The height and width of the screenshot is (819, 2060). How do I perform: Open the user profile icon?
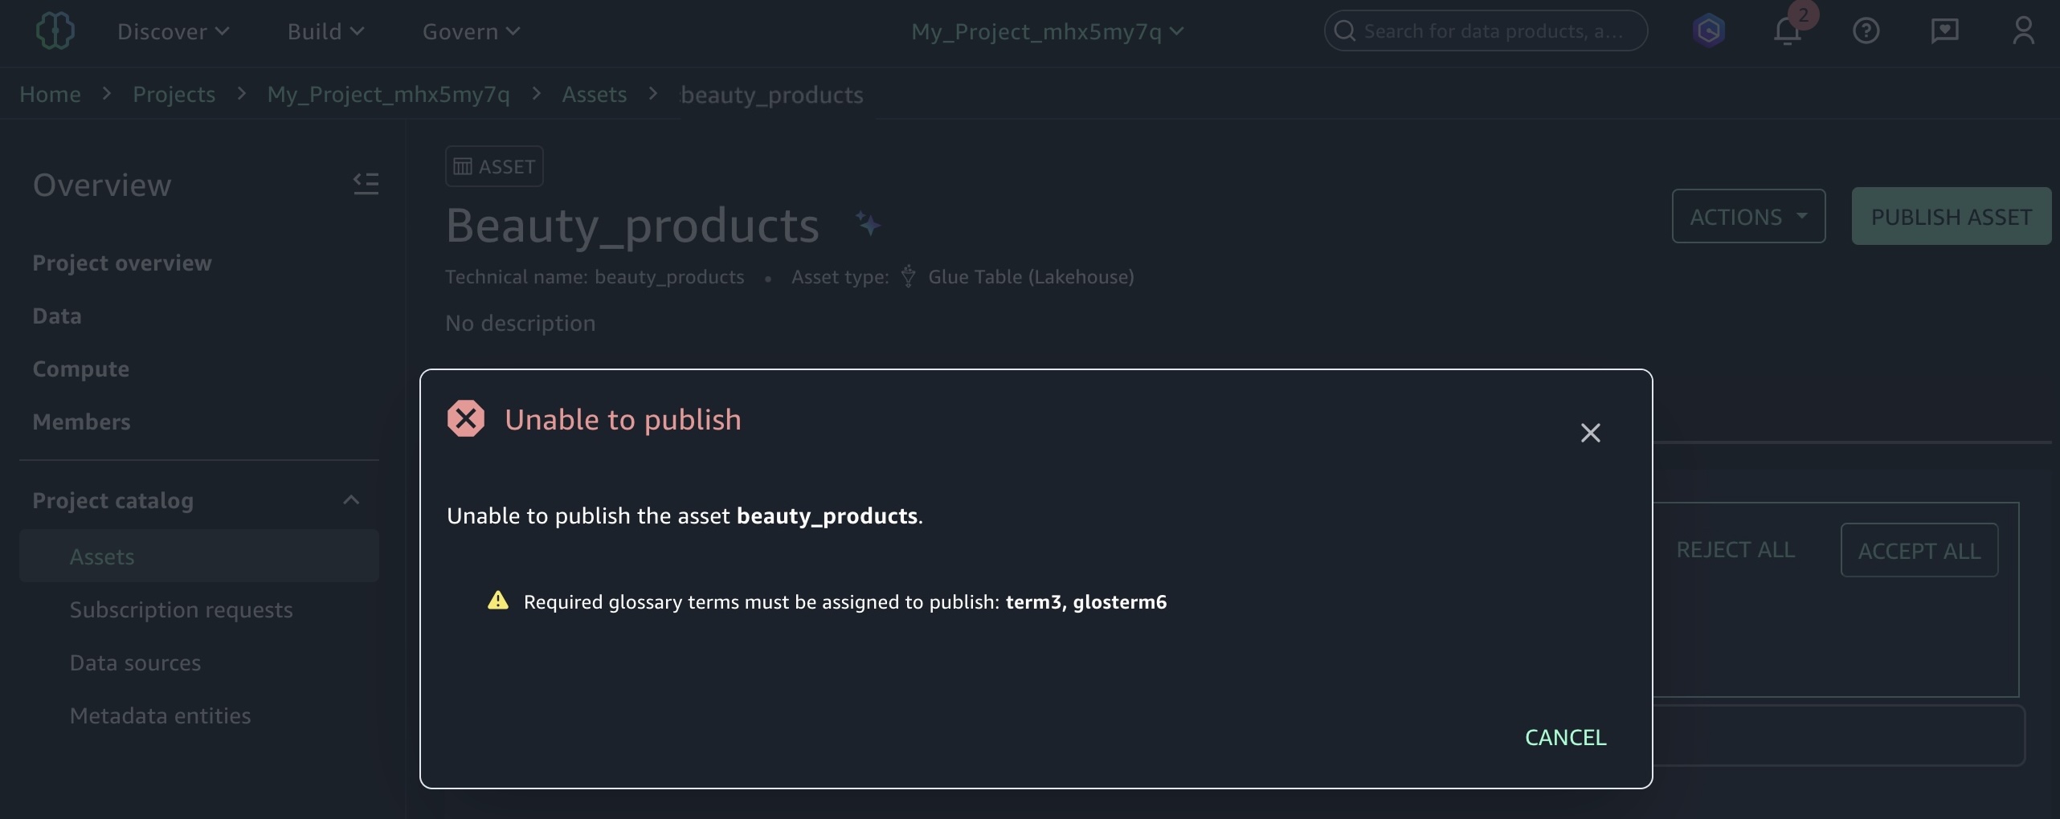tap(2023, 31)
